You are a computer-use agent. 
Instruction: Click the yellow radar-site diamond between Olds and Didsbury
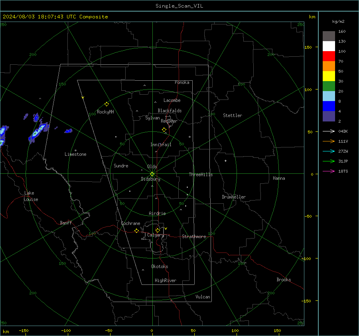pyautogui.click(x=152, y=174)
